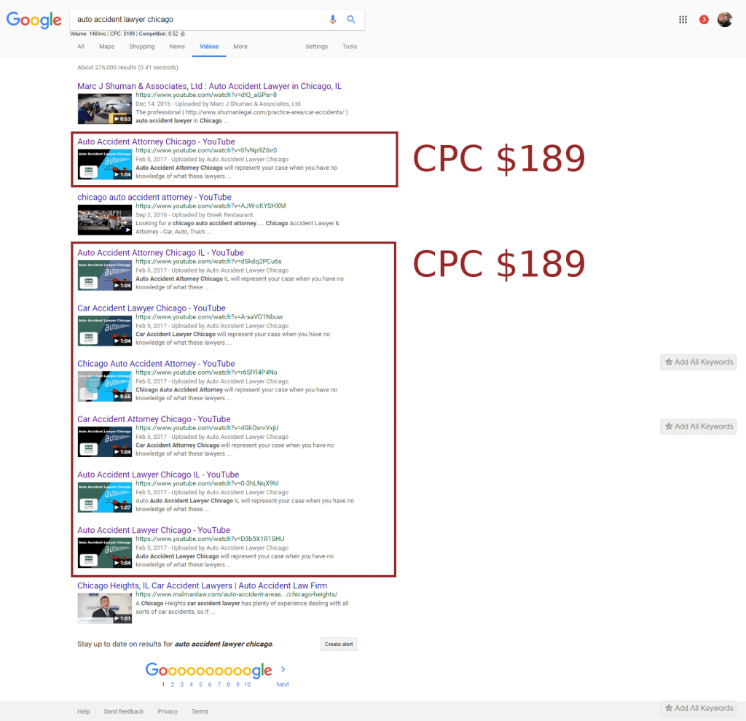Select the Videos tab

209,47
